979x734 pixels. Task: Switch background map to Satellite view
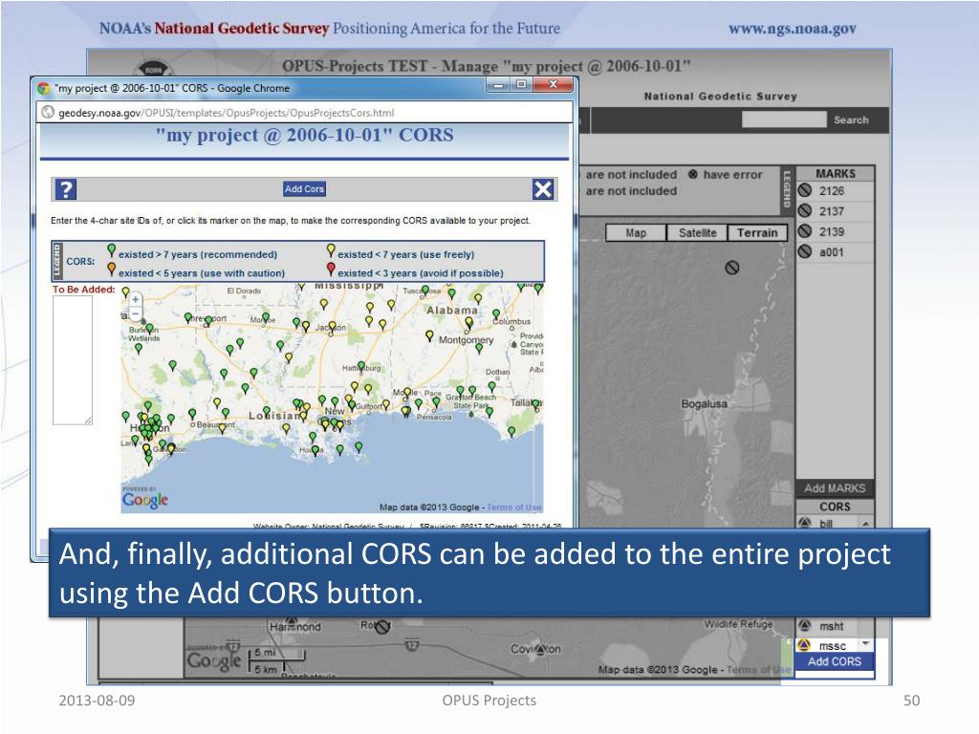pos(697,233)
